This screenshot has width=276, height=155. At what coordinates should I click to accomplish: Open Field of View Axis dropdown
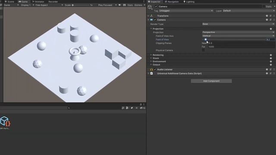coord(238,36)
